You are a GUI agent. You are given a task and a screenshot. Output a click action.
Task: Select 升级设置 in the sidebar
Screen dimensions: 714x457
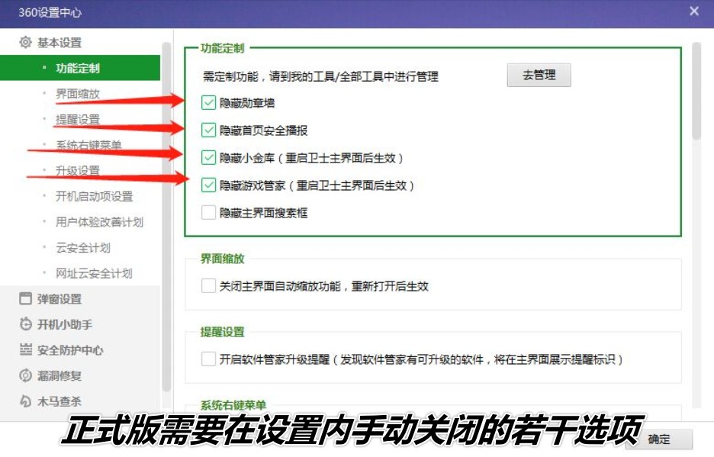[x=78, y=170]
